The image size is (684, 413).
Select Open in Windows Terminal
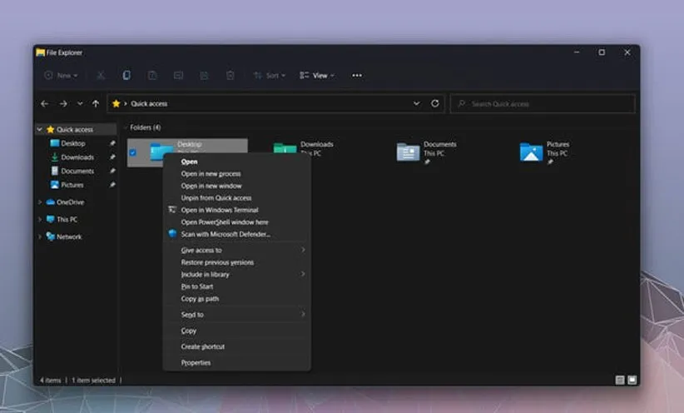[x=220, y=210]
